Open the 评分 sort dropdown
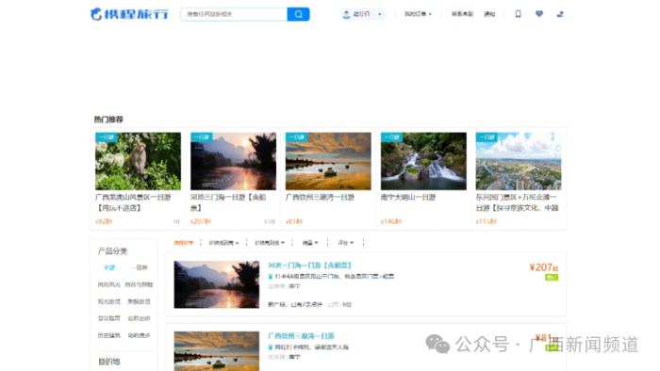This screenshot has width=660, height=371. [345, 242]
